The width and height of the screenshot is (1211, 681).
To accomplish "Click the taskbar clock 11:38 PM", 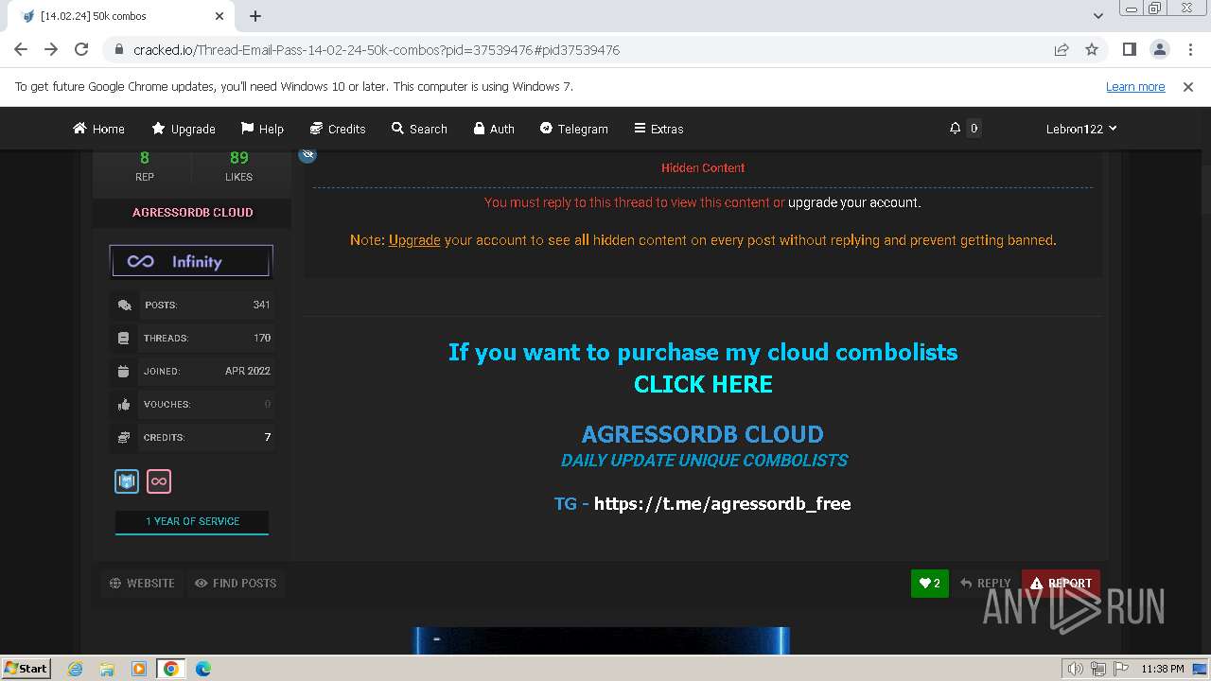I will pos(1163,669).
